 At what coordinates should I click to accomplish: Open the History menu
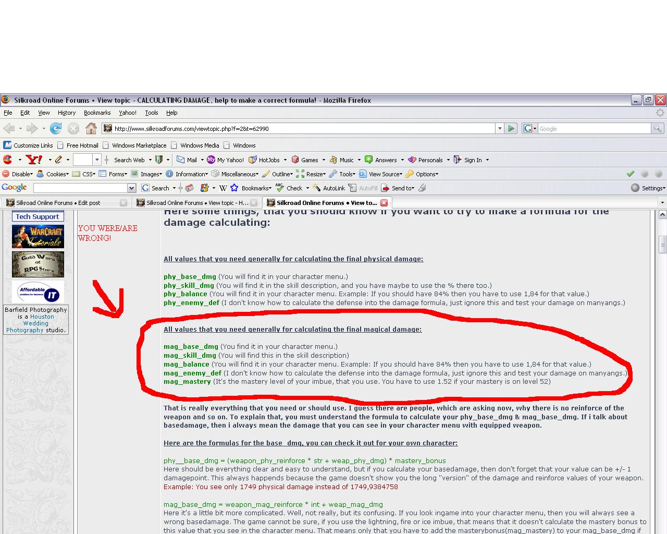pos(66,113)
